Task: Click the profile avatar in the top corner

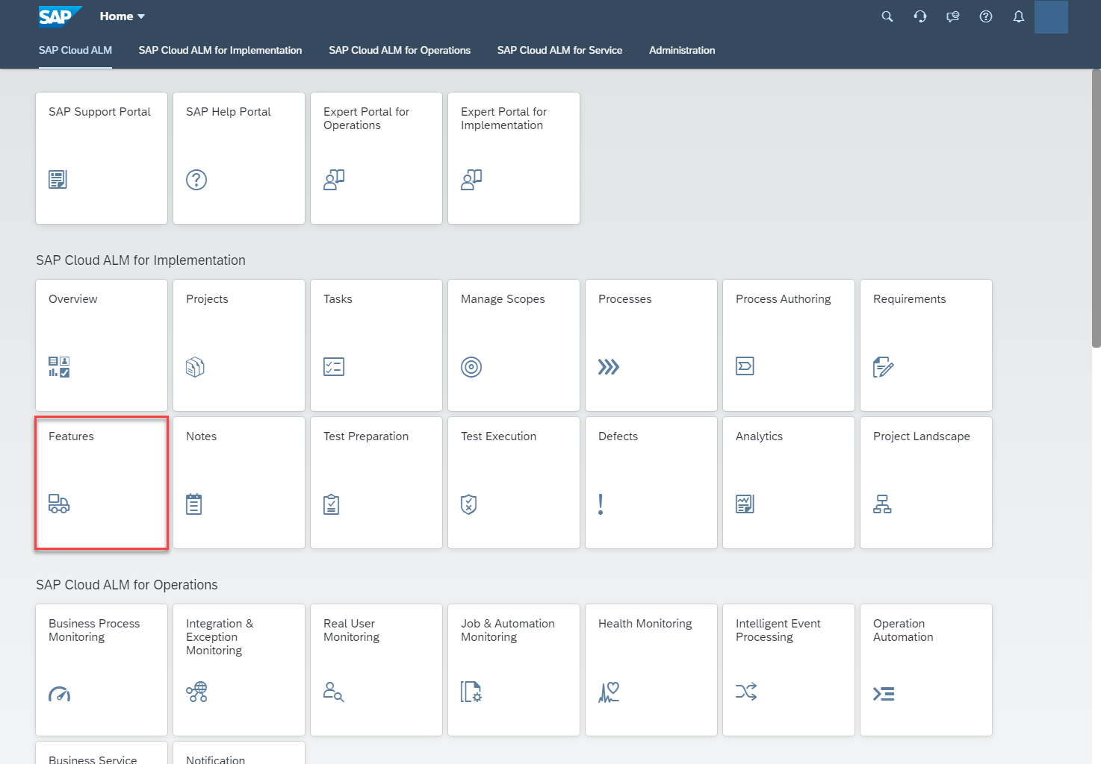Action: (x=1052, y=16)
